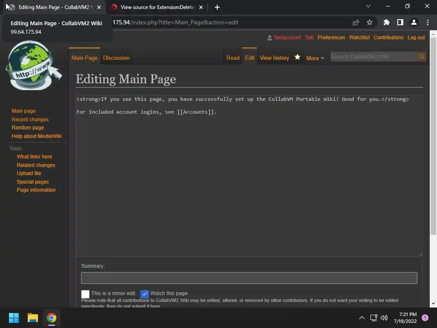Switch to the Discussion tab
Viewport: 437px width, 328px height.
click(x=116, y=58)
